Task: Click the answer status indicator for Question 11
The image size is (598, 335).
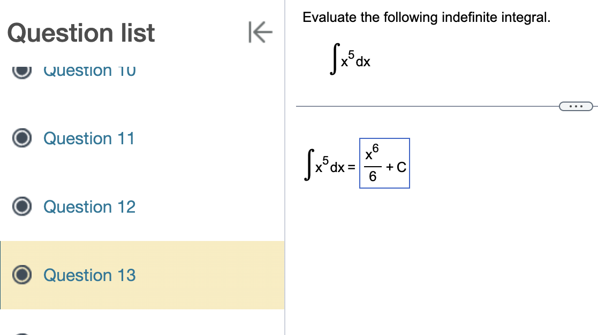Action: [21, 138]
